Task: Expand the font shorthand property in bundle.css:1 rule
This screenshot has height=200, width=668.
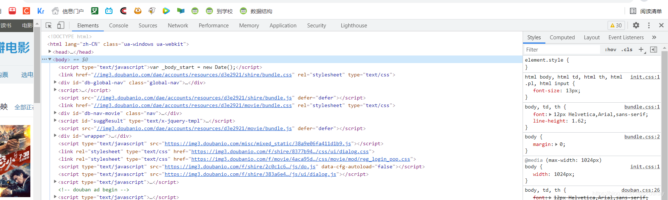Action: tap(550, 114)
